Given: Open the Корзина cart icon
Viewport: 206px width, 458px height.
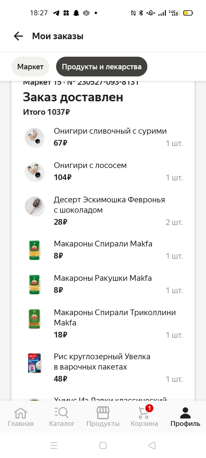Looking at the screenshot, I should (x=144, y=413).
